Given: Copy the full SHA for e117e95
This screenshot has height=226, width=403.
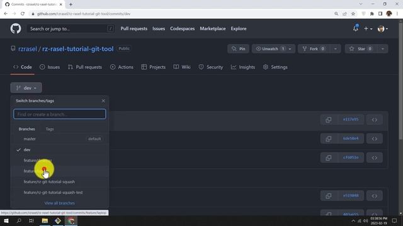Looking at the screenshot, I should point(328,120).
